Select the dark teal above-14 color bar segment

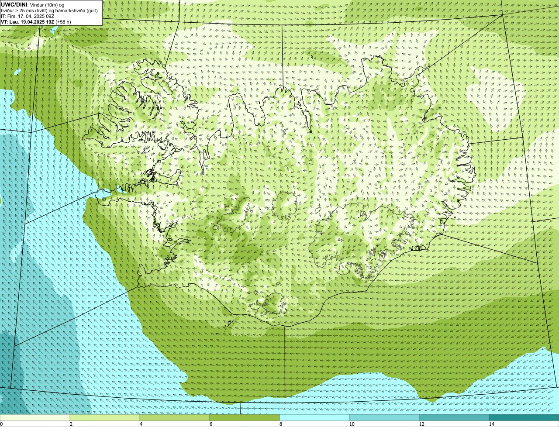click(x=524, y=417)
